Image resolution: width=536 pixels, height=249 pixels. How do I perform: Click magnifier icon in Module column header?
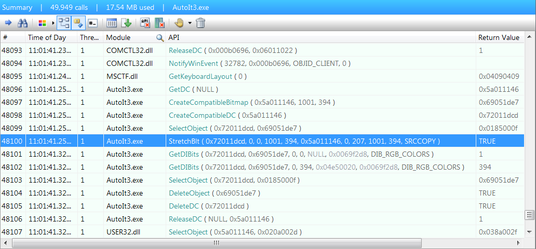point(160,38)
